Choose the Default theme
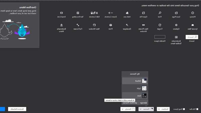This screenshot has height=113, width=201. (x=135, y=81)
